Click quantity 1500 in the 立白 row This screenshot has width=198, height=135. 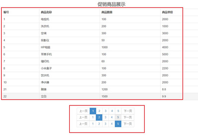coord(104,96)
